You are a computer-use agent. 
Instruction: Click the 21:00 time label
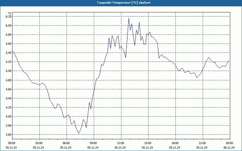click(x=203, y=143)
